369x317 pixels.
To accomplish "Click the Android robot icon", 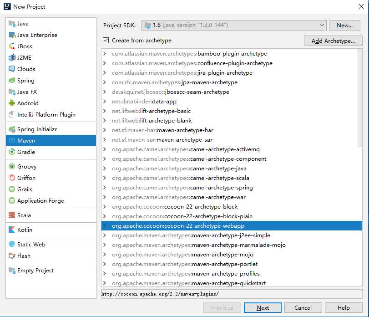I will 12,103.
